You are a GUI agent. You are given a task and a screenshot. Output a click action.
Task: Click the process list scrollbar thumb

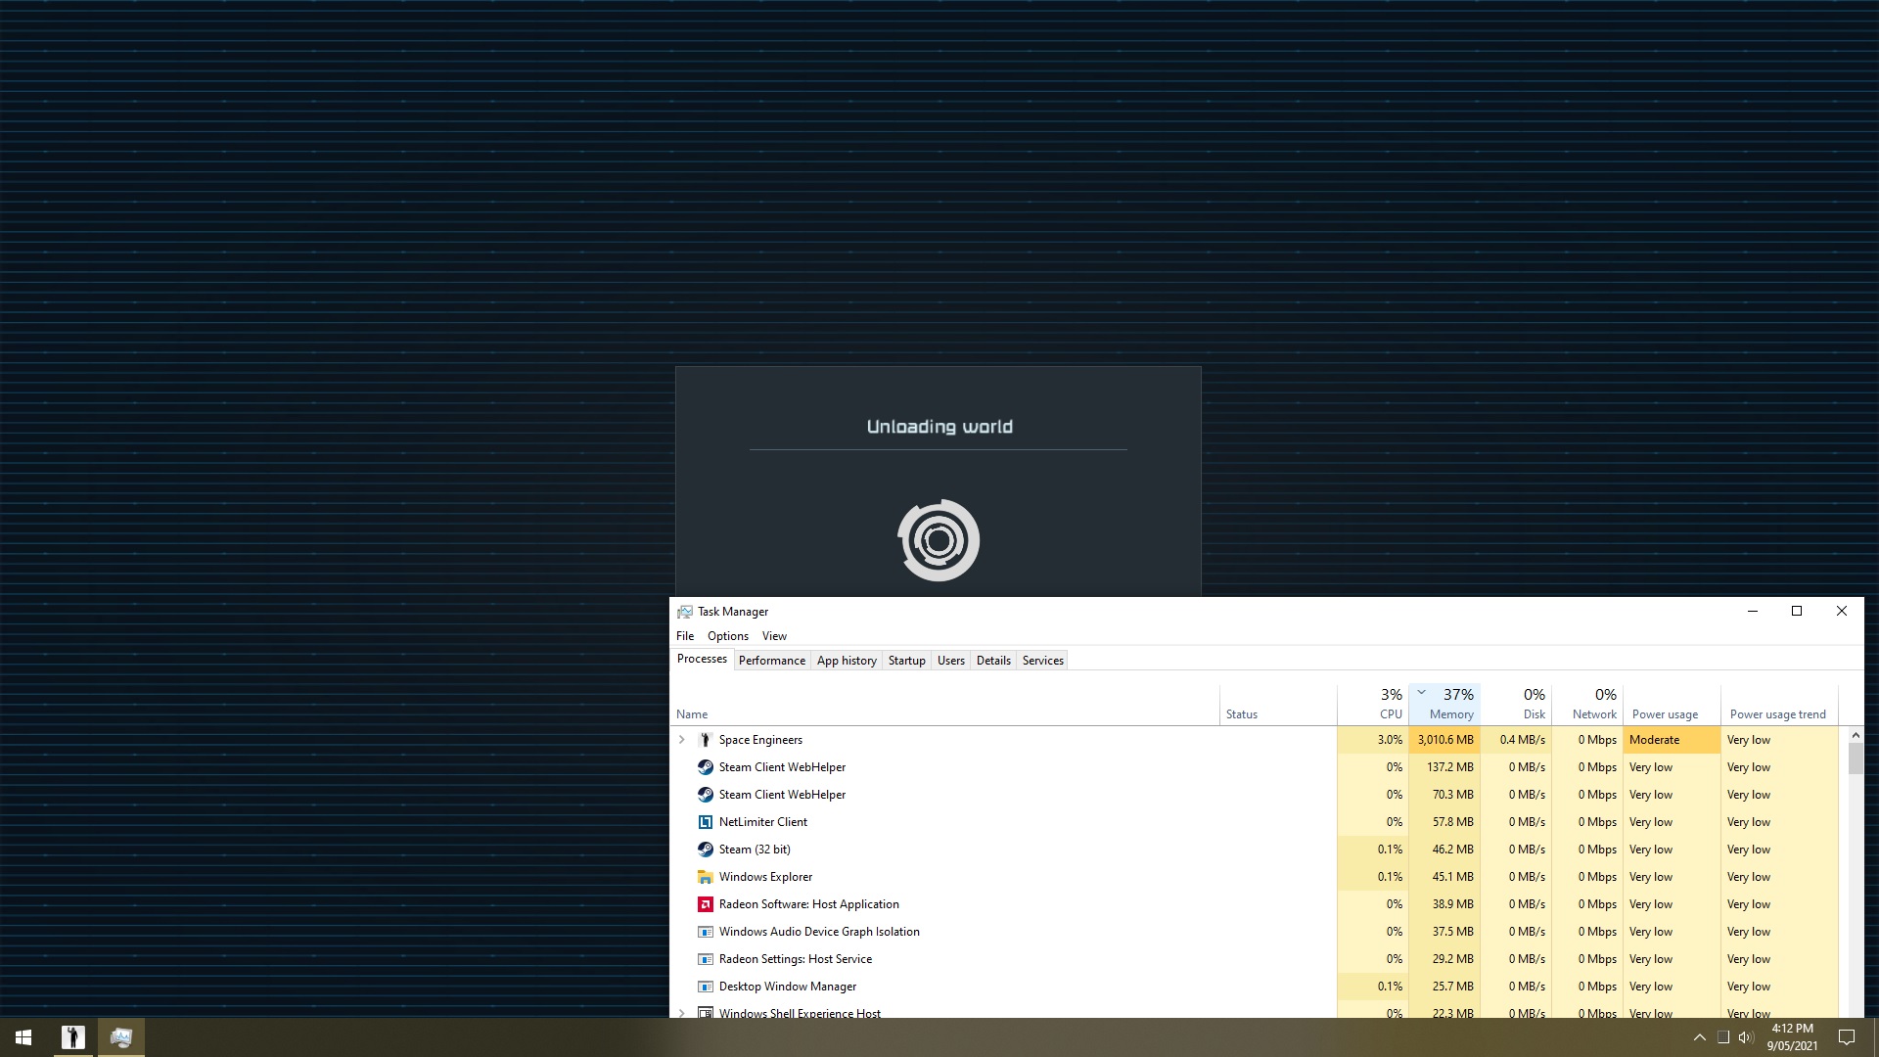(x=1856, y=758)
